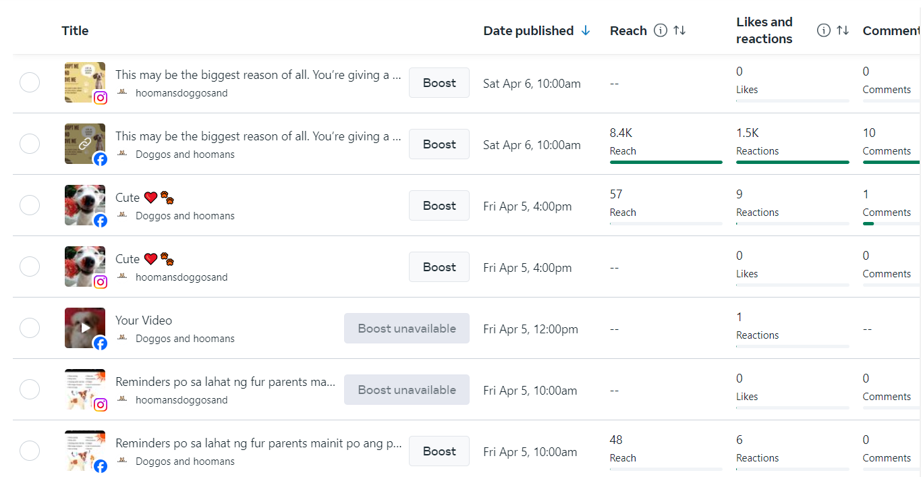Click Likes and reactions info icon
This screenshot has height=477, width=921.
(x=823, y=30)
